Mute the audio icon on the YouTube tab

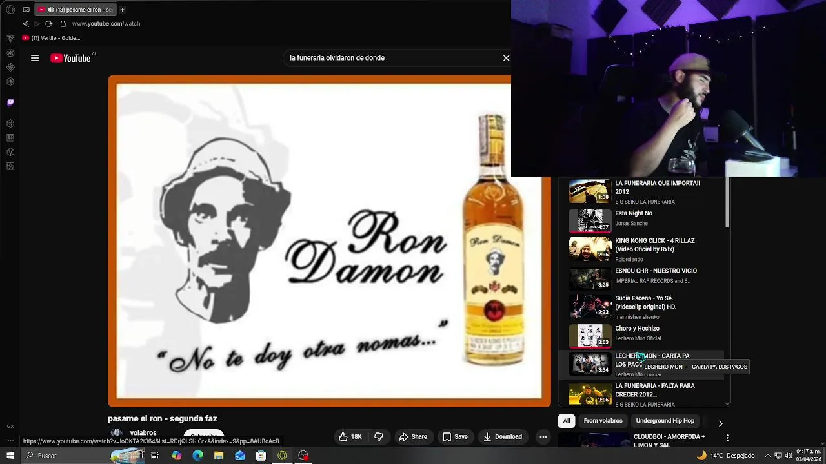(x=50, y=10)
